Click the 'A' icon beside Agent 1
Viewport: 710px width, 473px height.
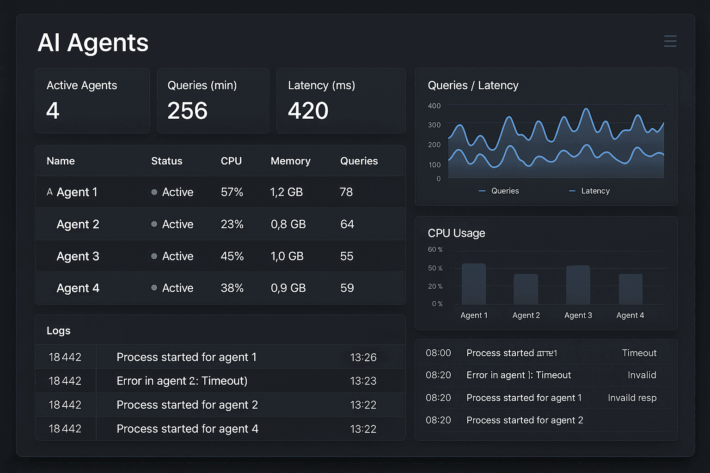coord(49,192)
